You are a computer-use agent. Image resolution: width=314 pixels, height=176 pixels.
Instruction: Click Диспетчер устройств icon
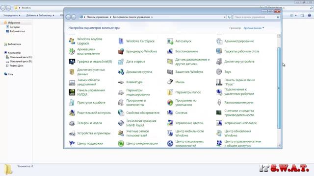[x=219, y=62]
